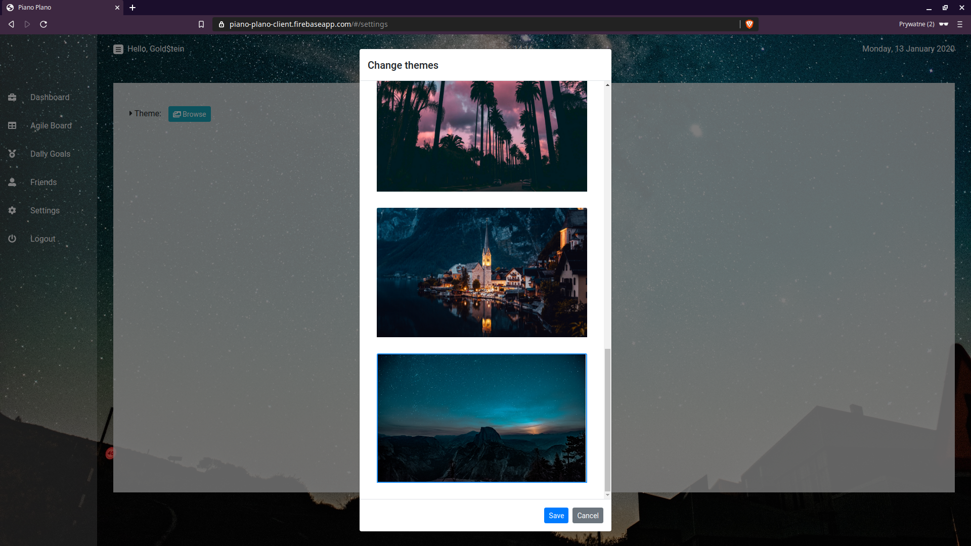Select the palm trees sunset theme
The image size is (971, 546).
coord(481,136)
